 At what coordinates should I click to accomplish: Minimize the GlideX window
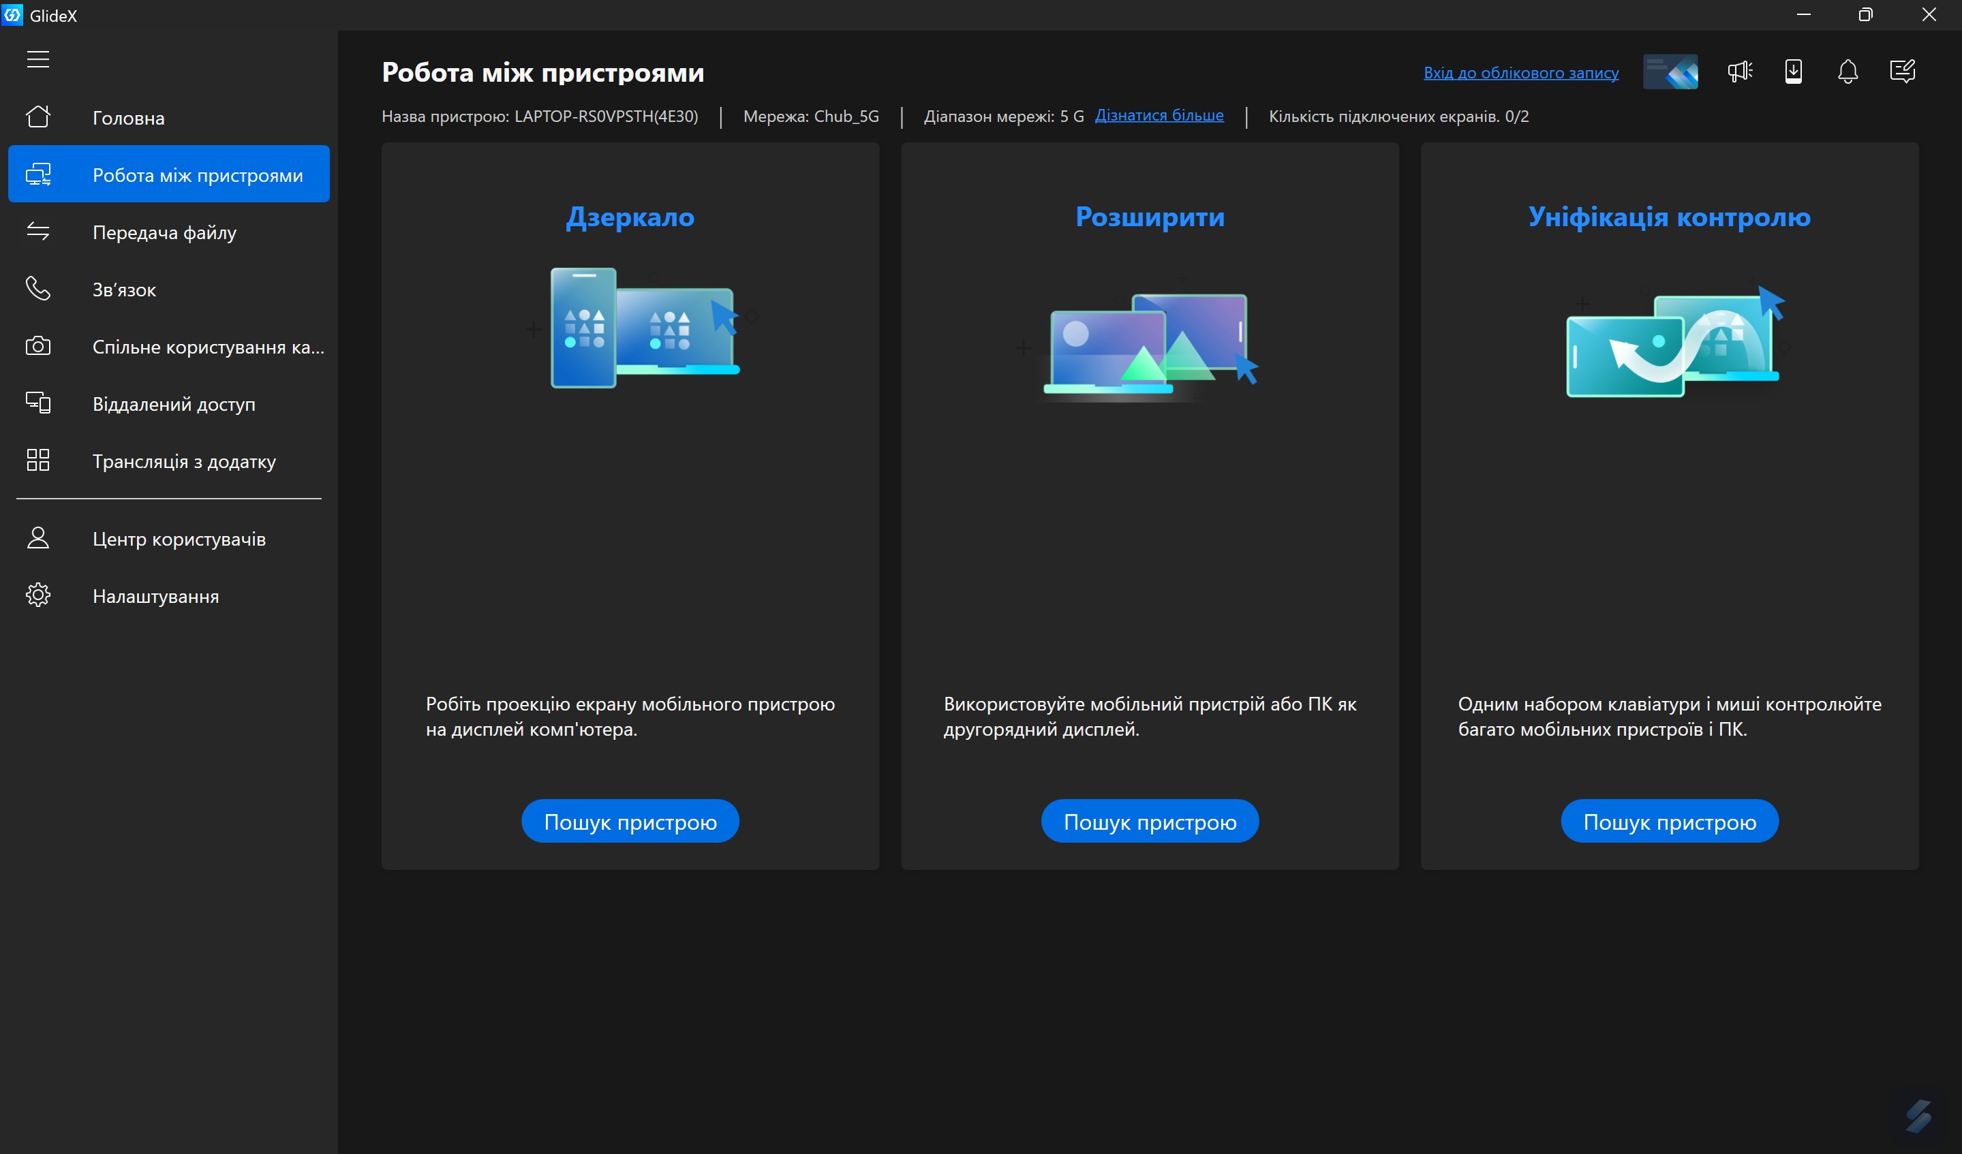click(x=1804, y=14)
